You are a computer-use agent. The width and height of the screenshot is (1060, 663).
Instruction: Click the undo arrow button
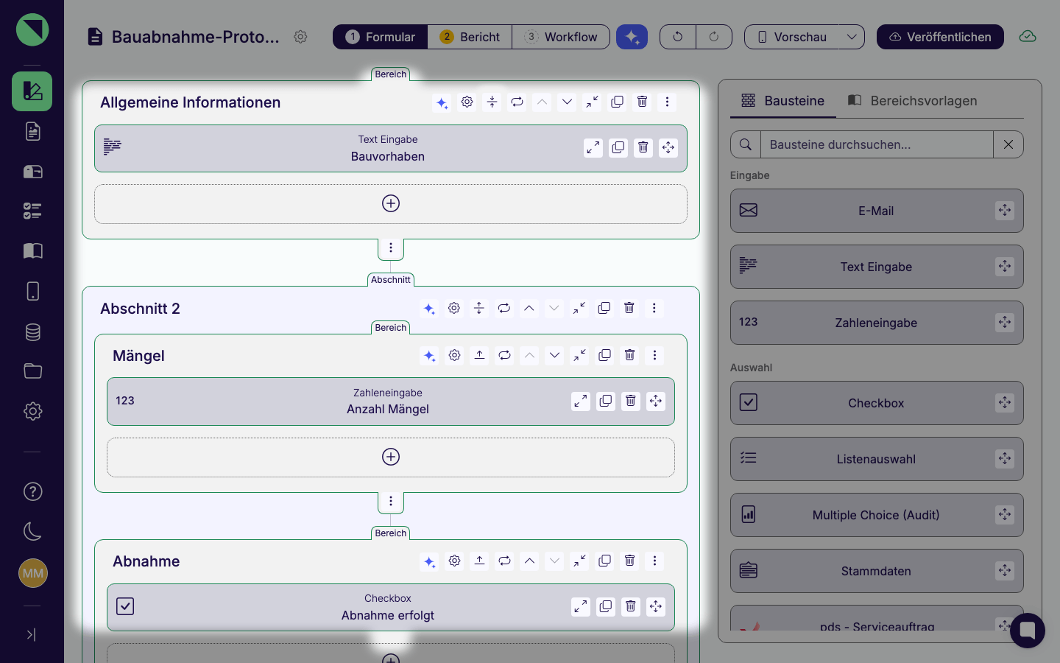click(678, 37)
